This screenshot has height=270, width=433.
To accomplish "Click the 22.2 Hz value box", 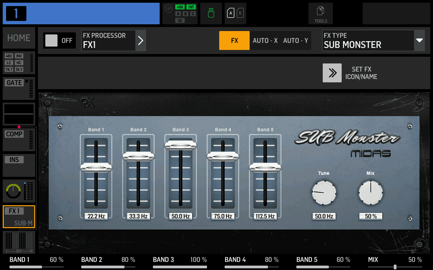I will (x=96, y=216).
